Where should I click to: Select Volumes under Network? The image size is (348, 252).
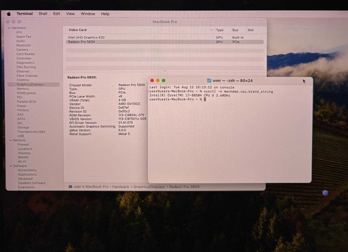[x=24, y=153]
